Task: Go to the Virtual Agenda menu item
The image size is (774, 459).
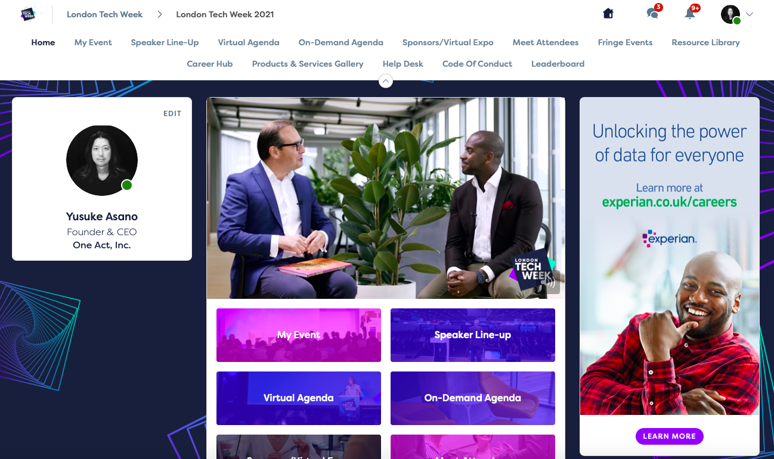Action: (x=249, y=42)
